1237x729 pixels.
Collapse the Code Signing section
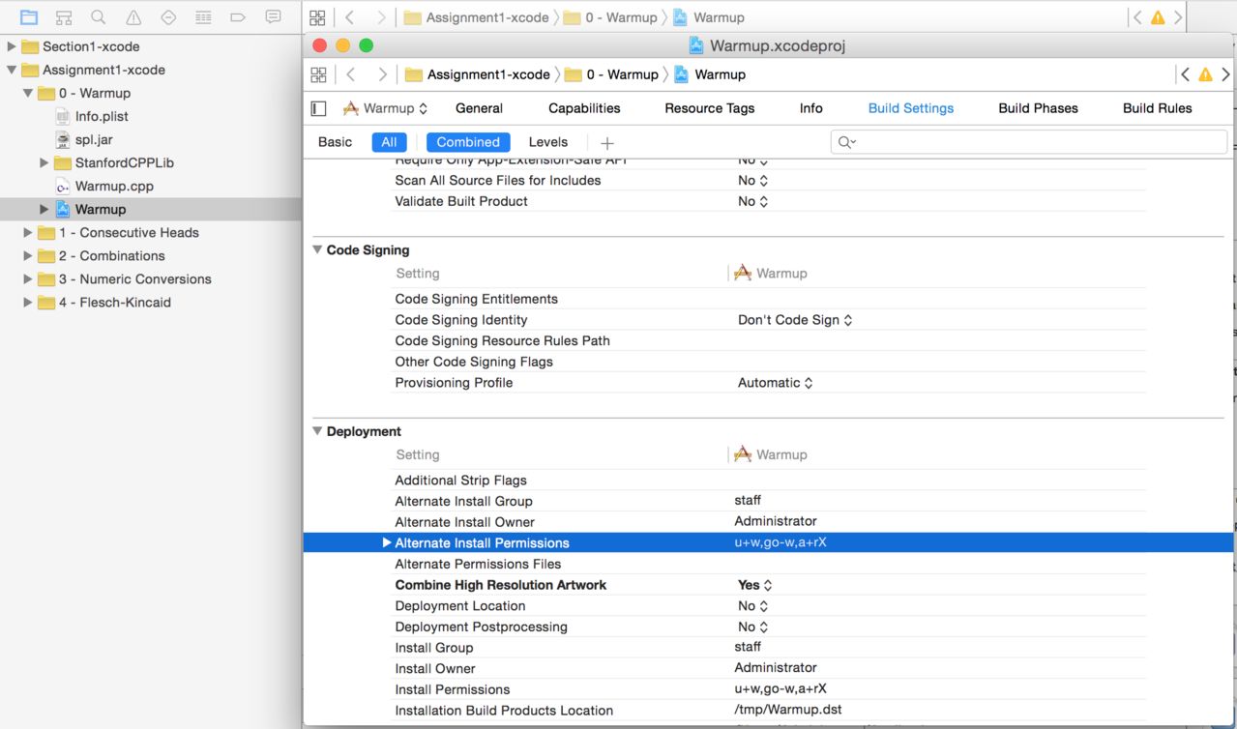click(x=317, y=249)
